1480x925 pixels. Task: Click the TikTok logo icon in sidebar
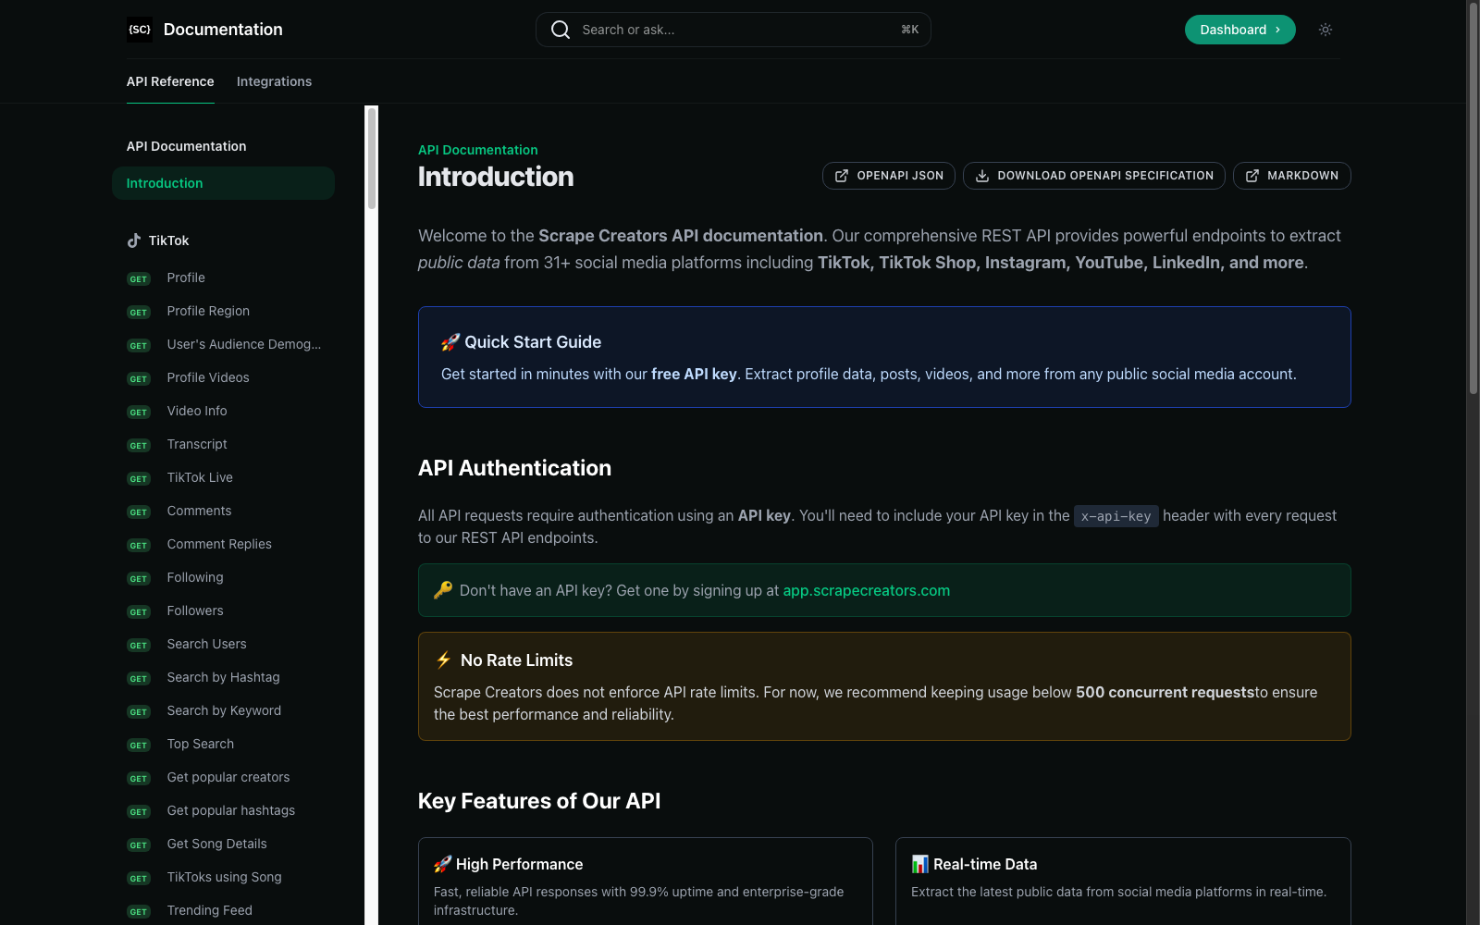click(134, 240)
